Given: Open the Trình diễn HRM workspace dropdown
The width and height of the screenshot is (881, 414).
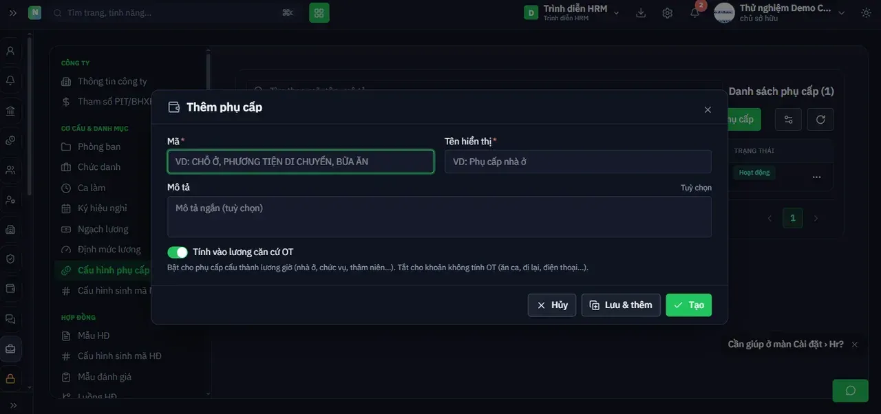Looking at the screenshot, I should point(572,12).
